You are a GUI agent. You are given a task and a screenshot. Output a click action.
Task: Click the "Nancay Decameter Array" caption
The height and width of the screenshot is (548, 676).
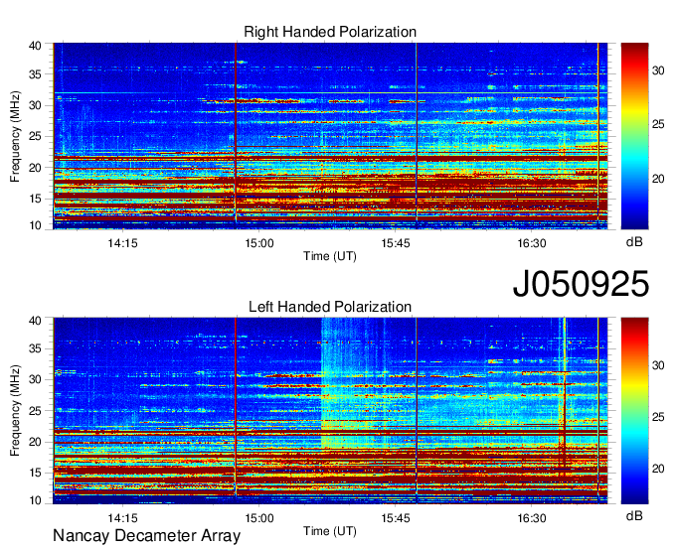tap(146, 536)
